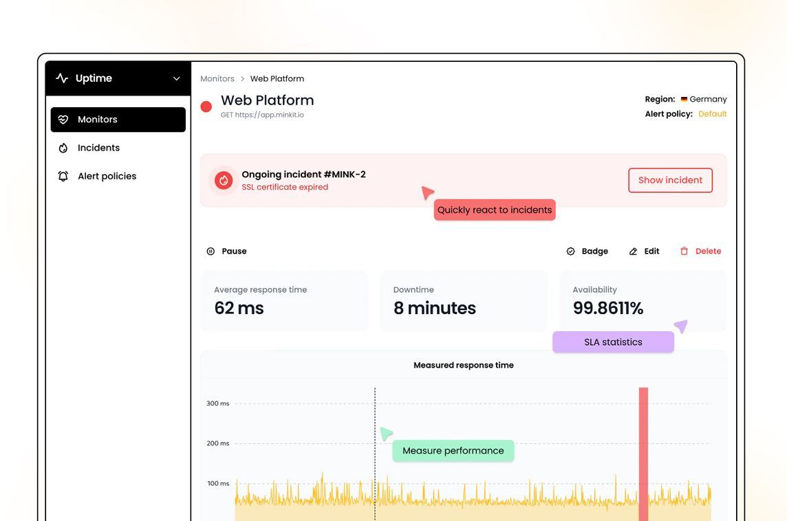Screen dimensions: 787x521
Task: Open Incidents via the flame icon
Action: tap(63, 147)
